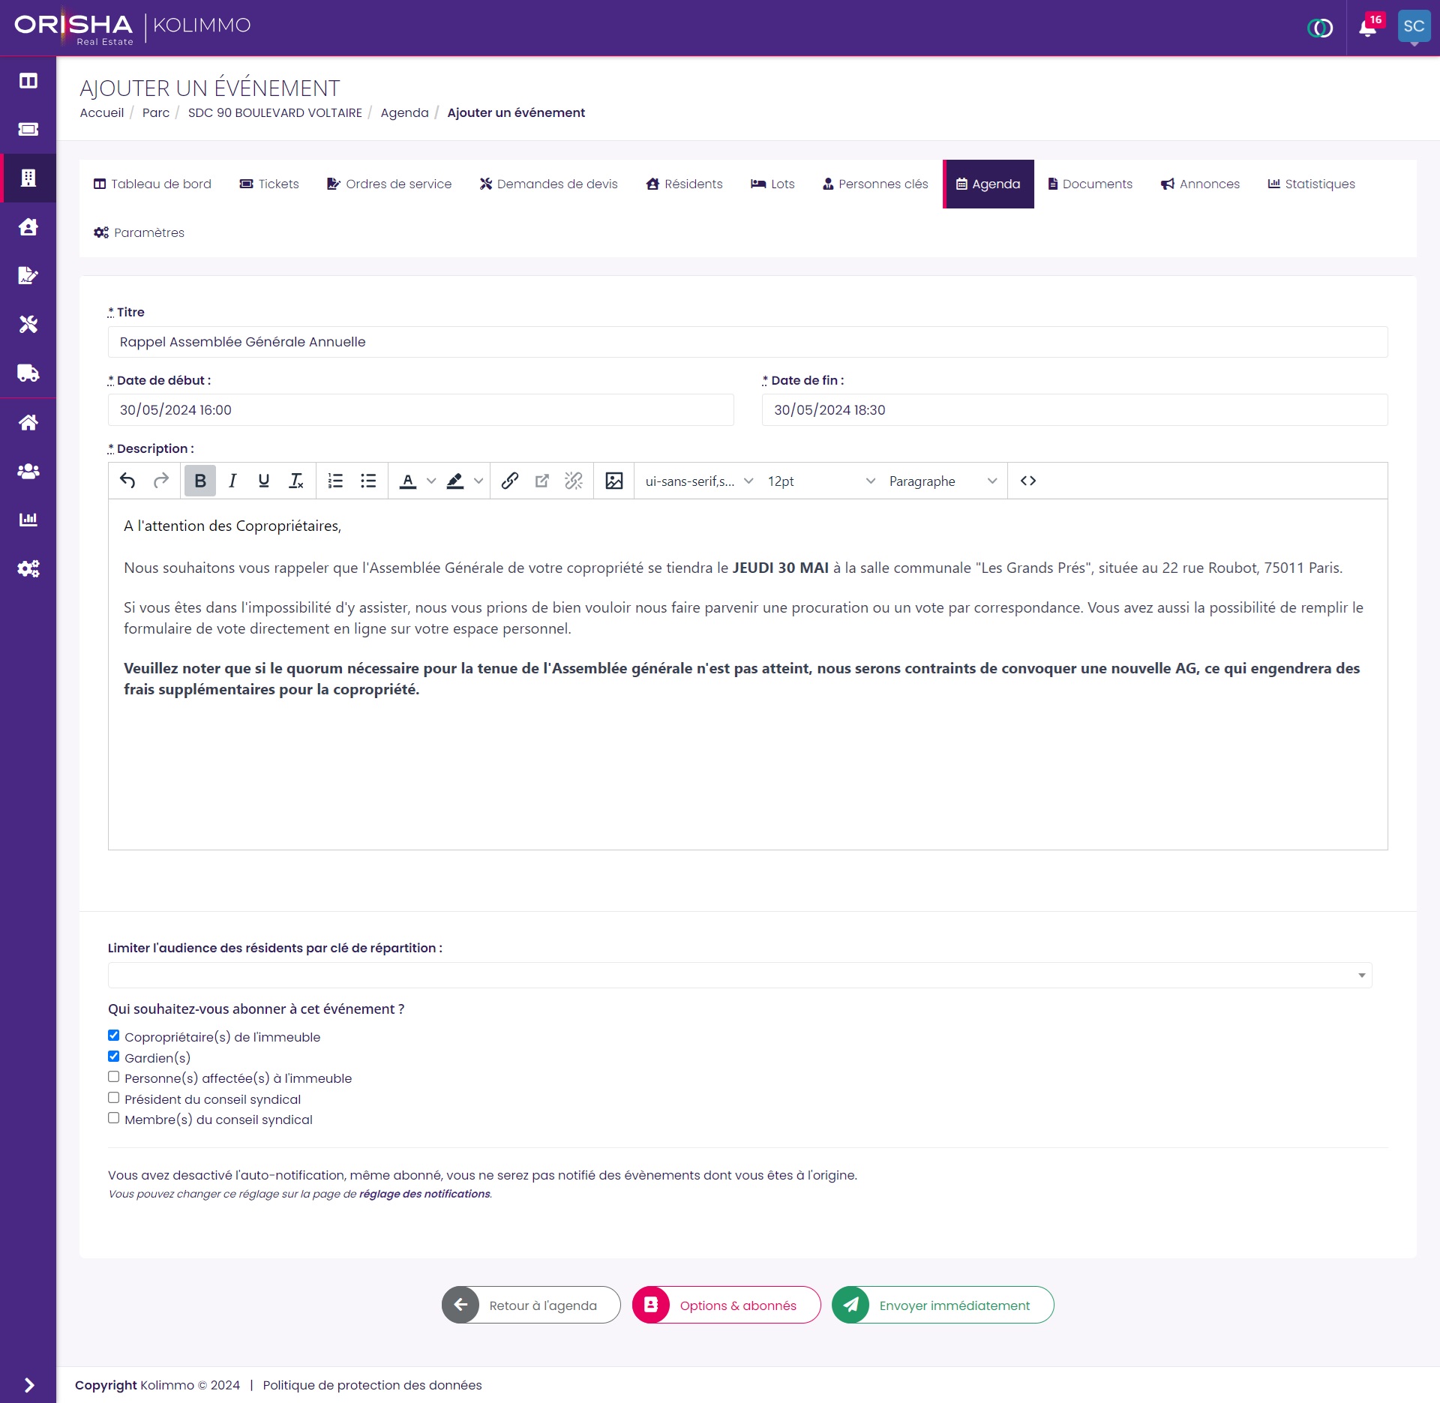Clear text formatting

pyautogui.click(x=296, y=481)
